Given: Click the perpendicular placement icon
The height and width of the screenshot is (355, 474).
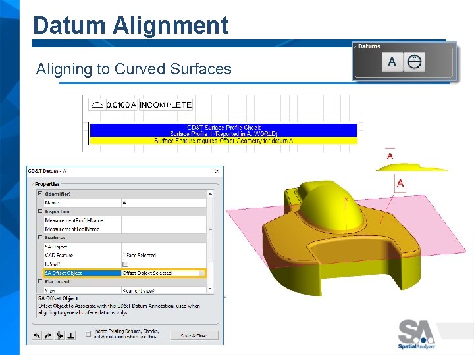Looking at the screenshot, I should (x=70, y=335).
